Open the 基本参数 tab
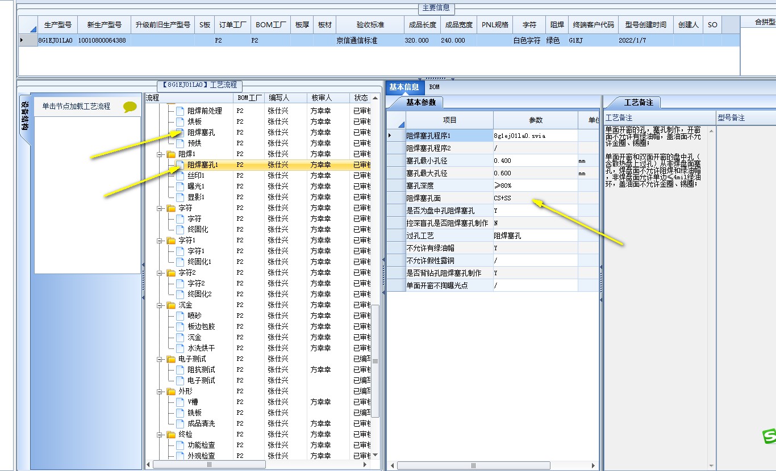Viewport: 776px width, 471px height. 421,102
